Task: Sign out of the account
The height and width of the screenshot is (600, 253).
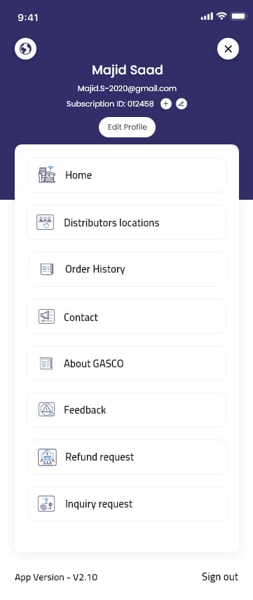Action: coord(220,577)
